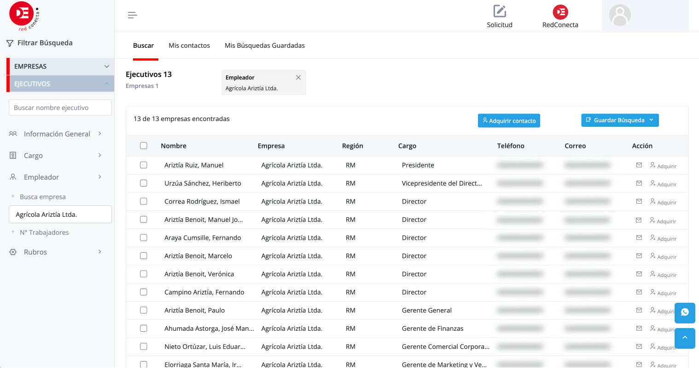Click the Filtrar Búsqueda funnel icon
The image size is (699, 368).
[x=10, y=43]
